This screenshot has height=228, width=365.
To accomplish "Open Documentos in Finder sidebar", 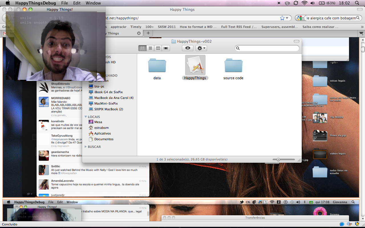I will click(x=104, y=139).
